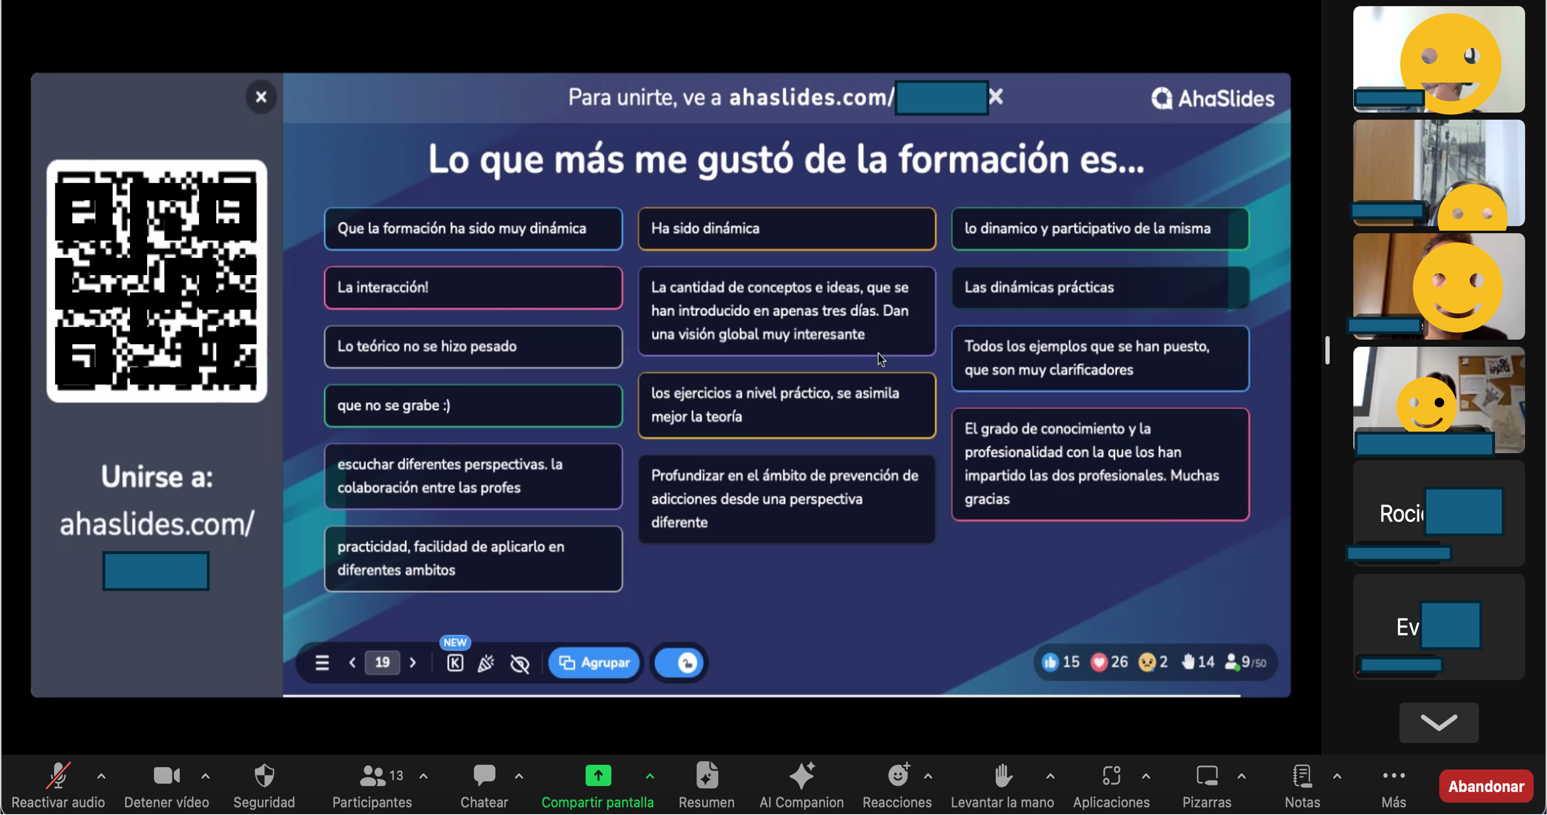Image resolution: width=1547 pixels, height=815 pixels.
Task: Expand audio options arrow beside Reactivar audio
Action: [x=101, y=776]
